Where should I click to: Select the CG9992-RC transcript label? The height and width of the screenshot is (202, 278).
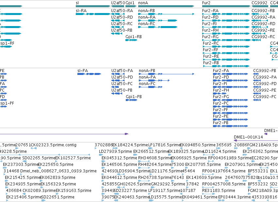263,37
